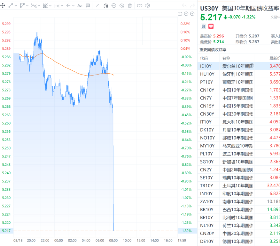Select the arrow annotation tool
The image size is (280, 246).
coord(68,6)
